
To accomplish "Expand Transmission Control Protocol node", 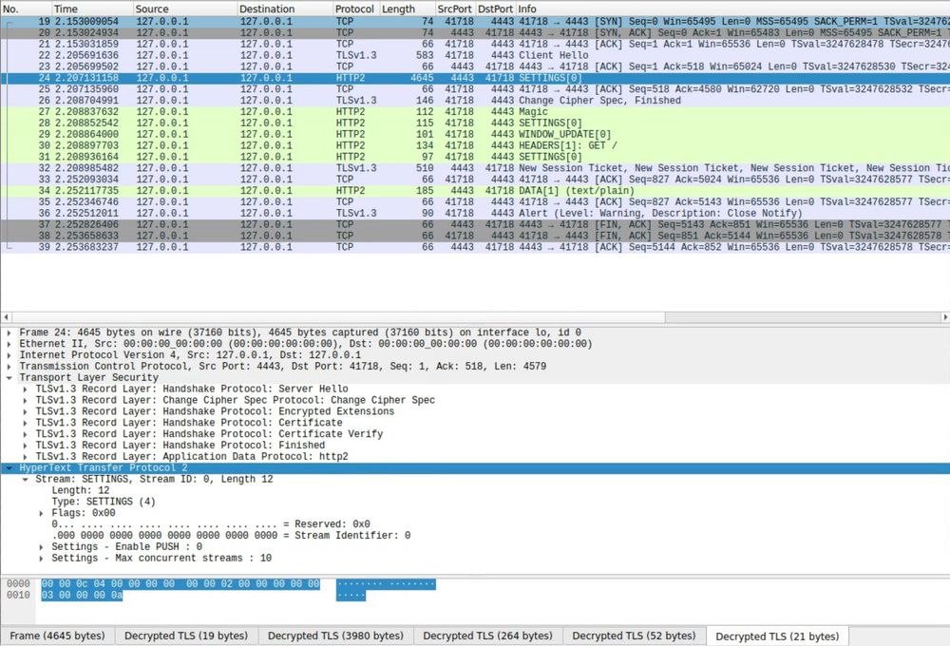I will pos(9,367).
